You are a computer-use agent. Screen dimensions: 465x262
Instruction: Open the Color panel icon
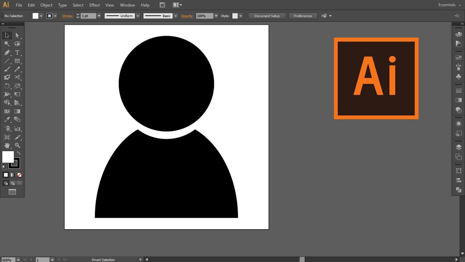pos(458,35)
